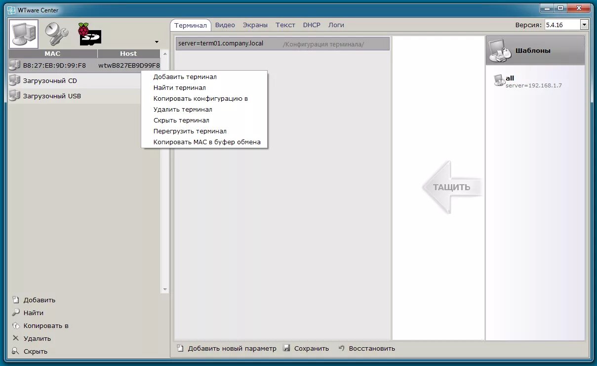This screenshot has height=366, width=597.
Task: Sort by the Host column header
Action: [128, 53]
